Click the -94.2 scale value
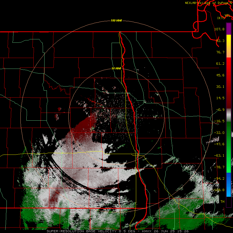This screenshot has width=233, height=233. (219, 179)
